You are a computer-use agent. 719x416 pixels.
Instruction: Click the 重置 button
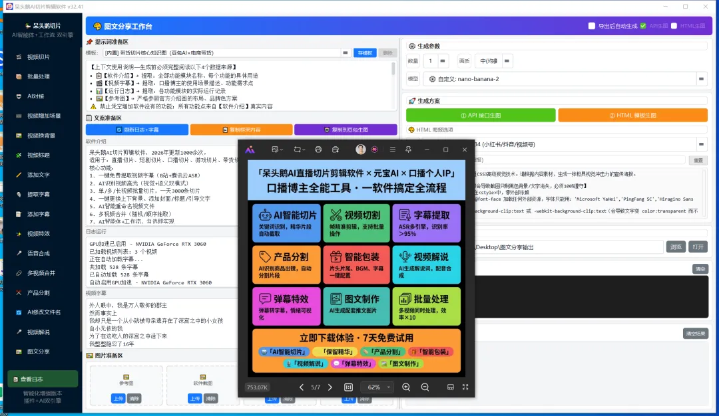click(698, 160)
